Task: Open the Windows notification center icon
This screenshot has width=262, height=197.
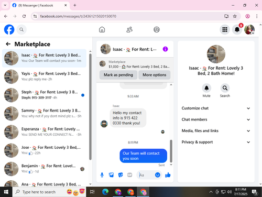Action: click(255, 192)
